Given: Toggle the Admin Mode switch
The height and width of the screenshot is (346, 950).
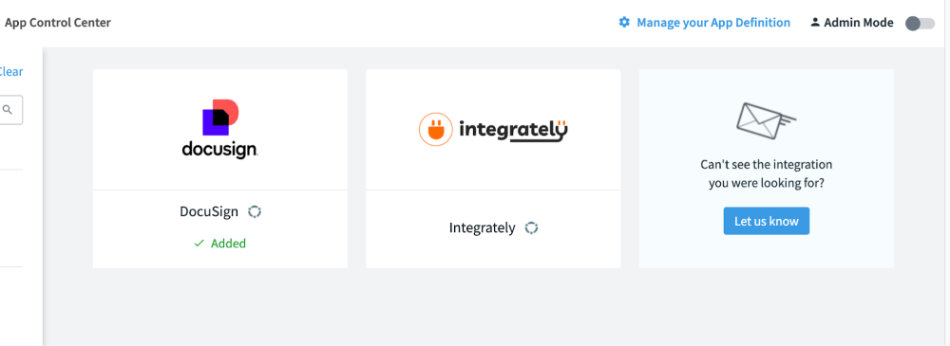Looking at the screenshot, I should pos(920,23).
